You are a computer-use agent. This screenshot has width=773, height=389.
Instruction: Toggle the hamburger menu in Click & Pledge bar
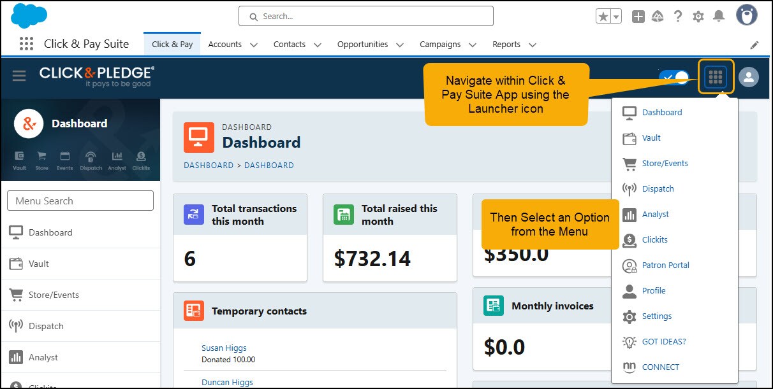pyautogui.click(x=19, y=76)
